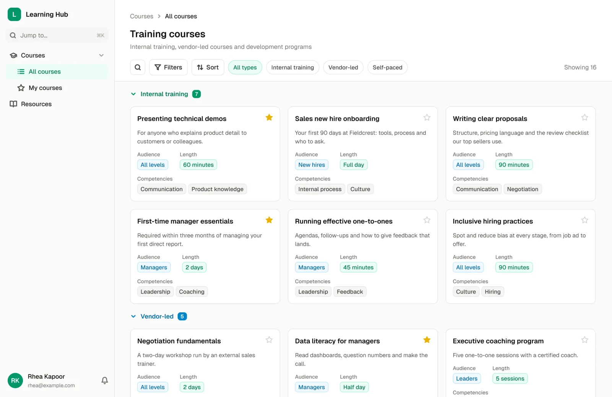612x397 pixels.
Task: Click the Jump to search field
Action: (x=57, y=36)
